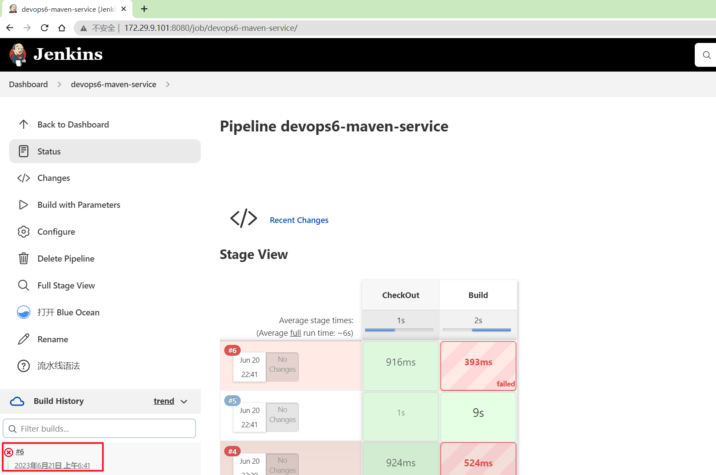Click the Delete Pipeline trash icon

pos(23,259)
